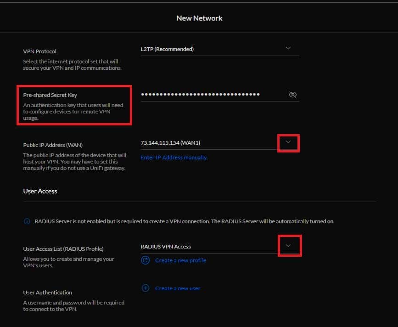Reveal the pre-shared key with the crossed-eye icon
The height and width of the screenshot is (327, 398).
click(293, 95)
